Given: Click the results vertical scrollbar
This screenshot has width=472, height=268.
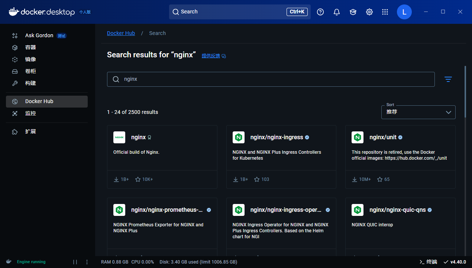Looking at the screenshot, I should 465,91.
